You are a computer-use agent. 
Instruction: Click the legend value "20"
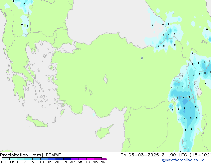click(57, 162)
